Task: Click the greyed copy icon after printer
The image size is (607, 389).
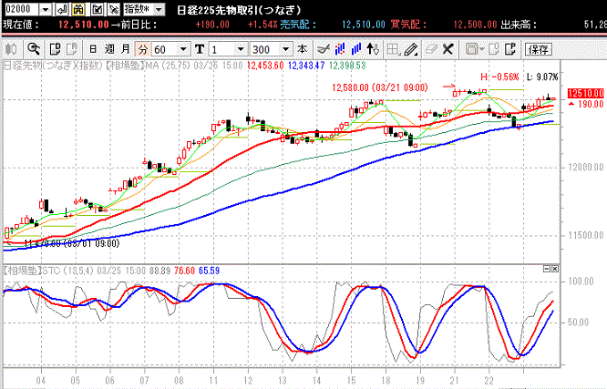Action: point(494,49)
